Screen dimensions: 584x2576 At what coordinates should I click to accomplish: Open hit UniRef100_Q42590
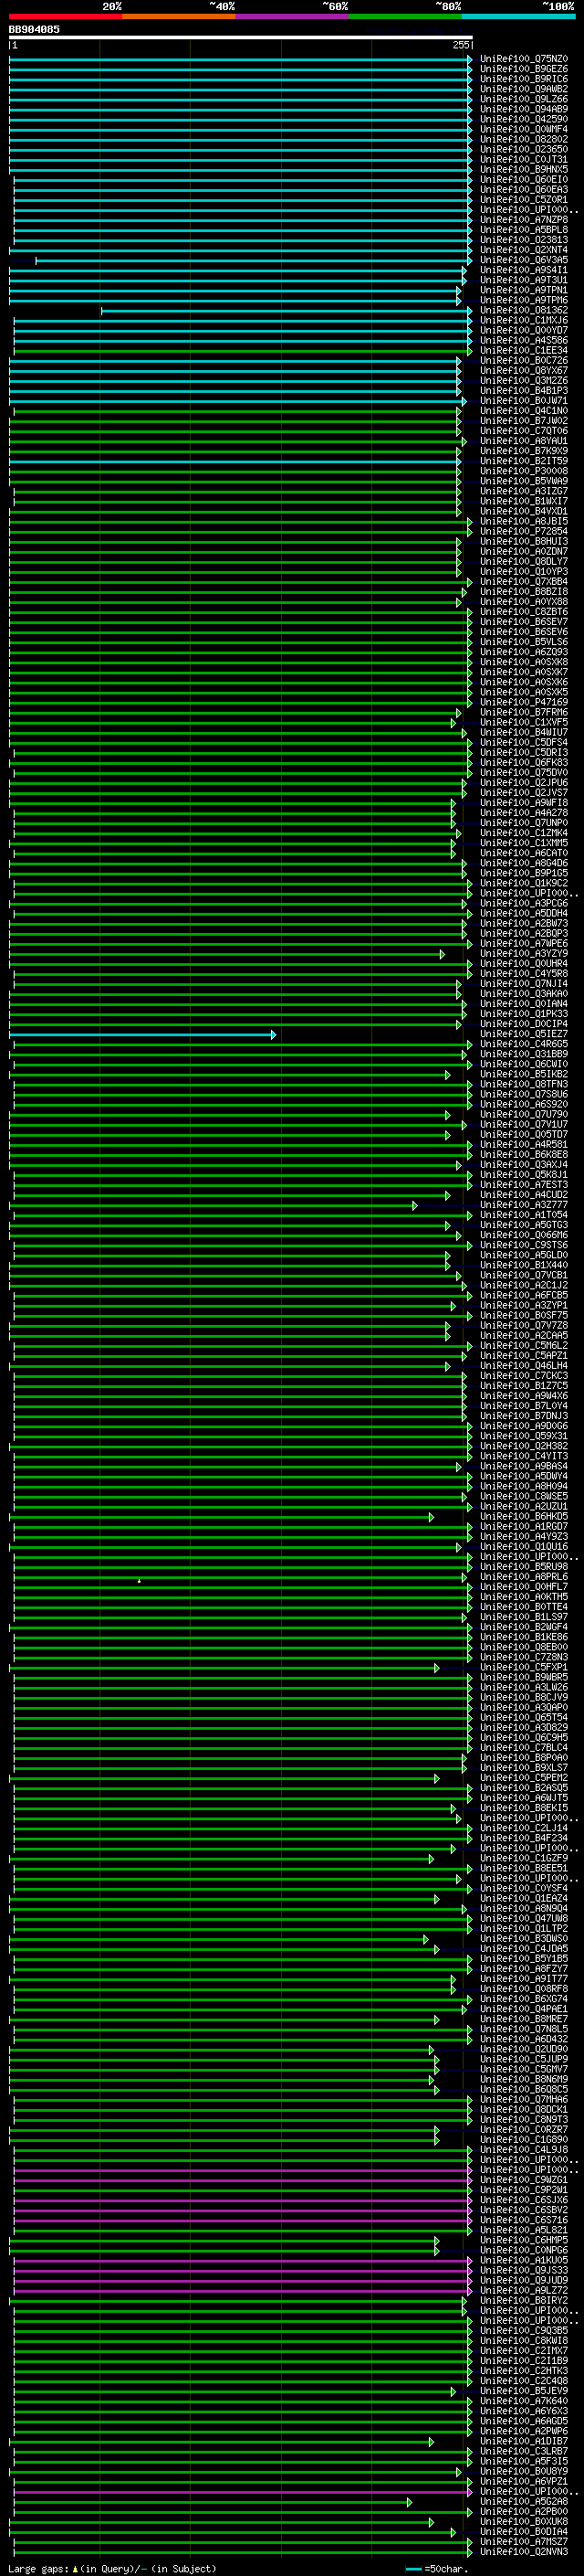click(523, 119)
